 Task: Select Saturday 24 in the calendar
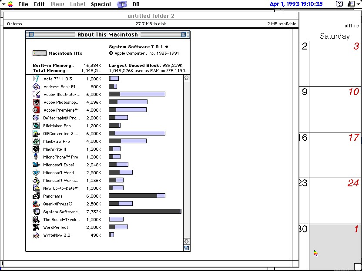[335, 201]
